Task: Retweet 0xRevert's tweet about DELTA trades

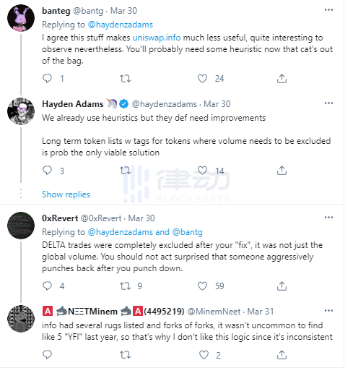Action: [125, 286]
